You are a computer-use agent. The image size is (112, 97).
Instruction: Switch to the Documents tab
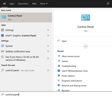point(23,4)
